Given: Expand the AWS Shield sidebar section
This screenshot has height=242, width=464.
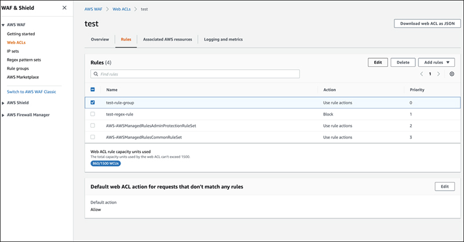Looking at the screenshot, I should (3, 103).
